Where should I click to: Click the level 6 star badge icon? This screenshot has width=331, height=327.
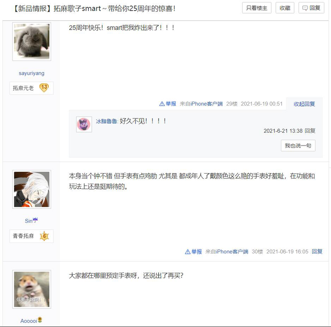tap(44, 236)
